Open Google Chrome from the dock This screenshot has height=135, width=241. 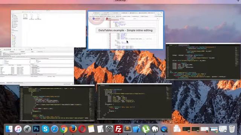(64, 129)
